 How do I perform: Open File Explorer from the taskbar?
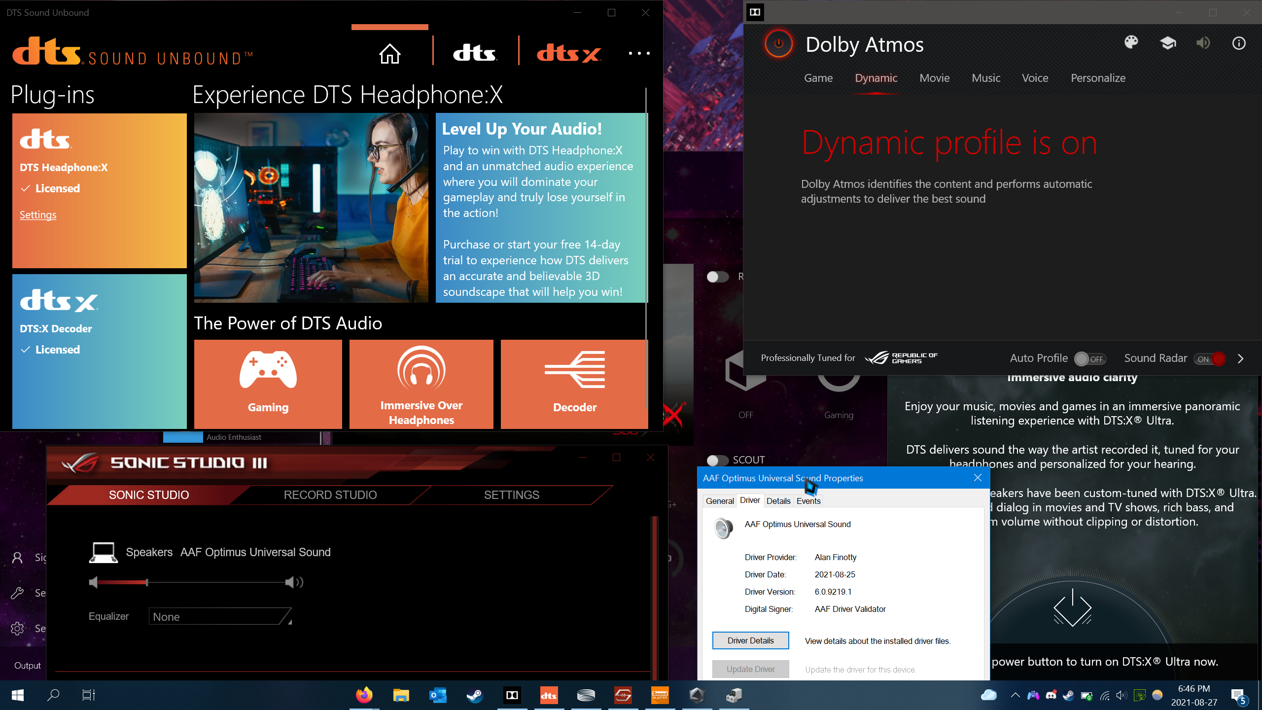click(x=401, y=695)
